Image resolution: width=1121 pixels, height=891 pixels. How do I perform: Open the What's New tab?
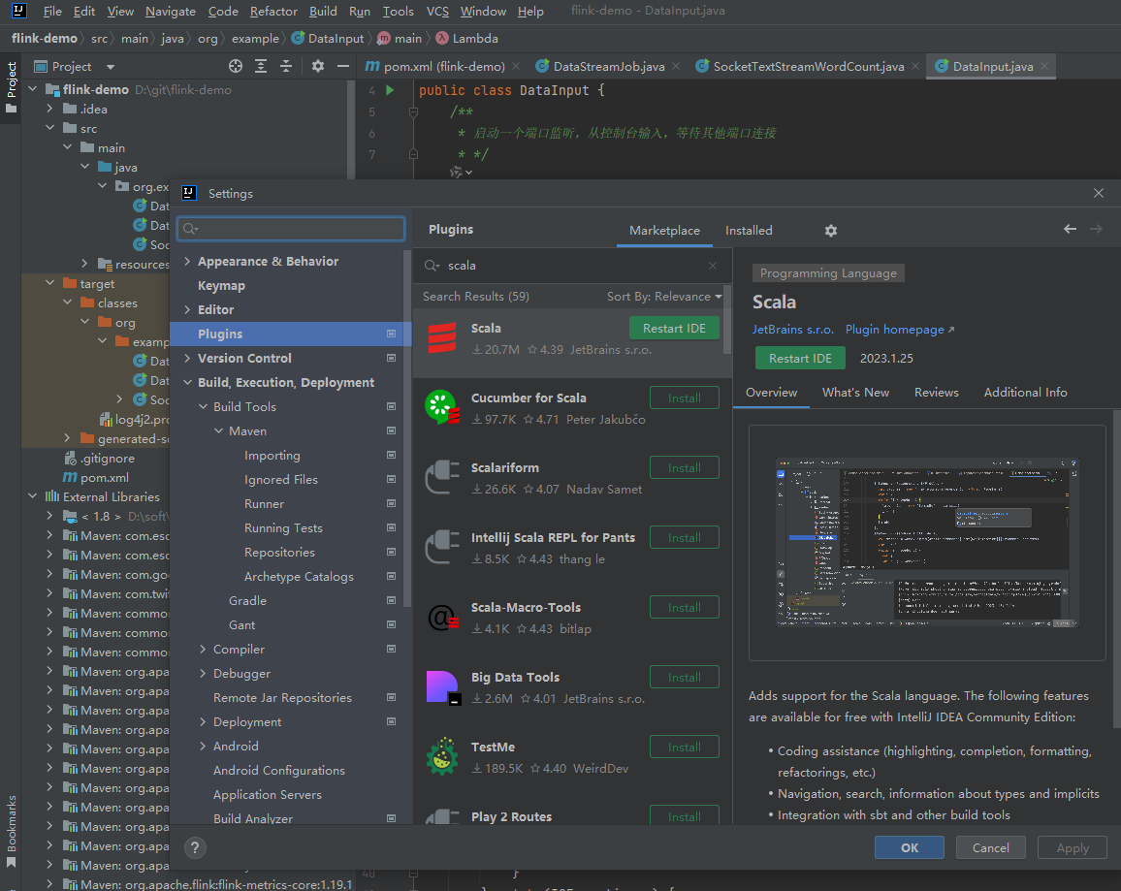(855, 393)
